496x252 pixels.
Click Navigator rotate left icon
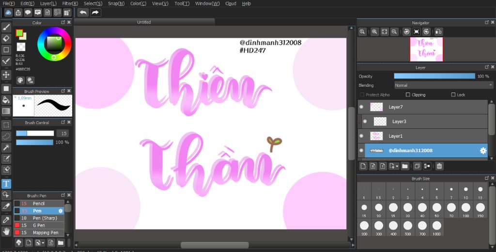[407, 31]
